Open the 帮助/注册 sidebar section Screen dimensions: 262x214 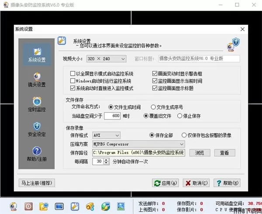37,154
